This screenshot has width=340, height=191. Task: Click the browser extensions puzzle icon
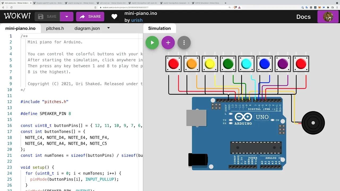pyautogui.click(x=328, y=7)
